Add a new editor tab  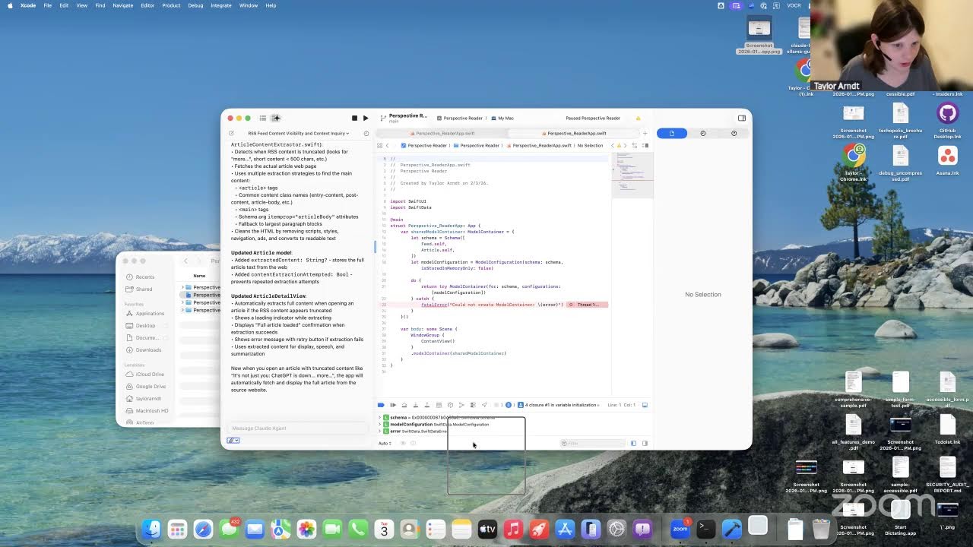tap(645, 133)
